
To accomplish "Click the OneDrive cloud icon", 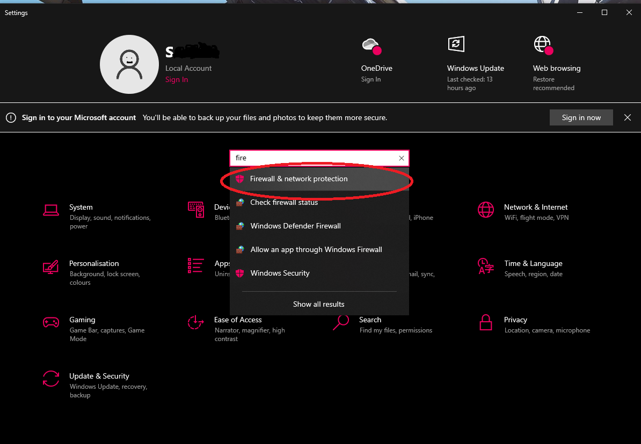I will coord(372,46).
